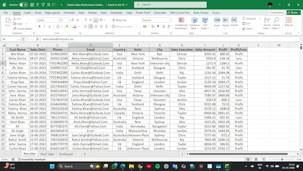The height and width of the screenshot is (171, 303).
Task: Click the Name Box showing D4
Action: (11, 39)
